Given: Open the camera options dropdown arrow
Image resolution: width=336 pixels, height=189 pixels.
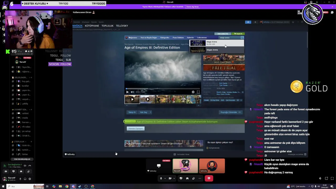Looking at the screenshot, I should point(174,178).
